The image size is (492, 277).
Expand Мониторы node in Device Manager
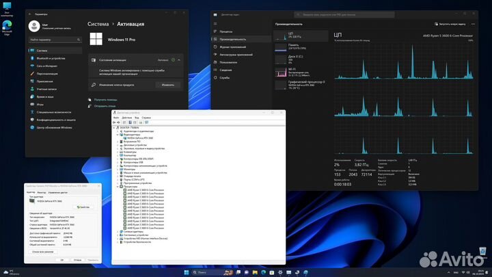pyautogui.click(x=118, y=170)
